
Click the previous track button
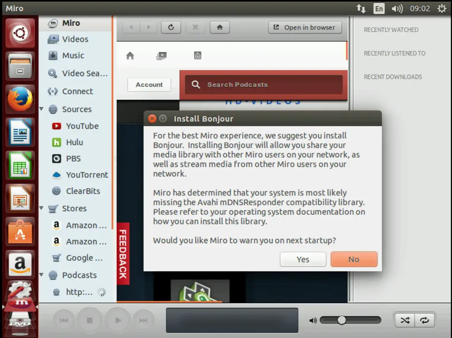64,320
